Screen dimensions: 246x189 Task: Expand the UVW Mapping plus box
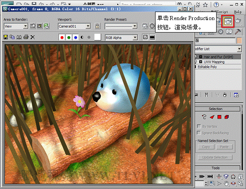[201, 62]
